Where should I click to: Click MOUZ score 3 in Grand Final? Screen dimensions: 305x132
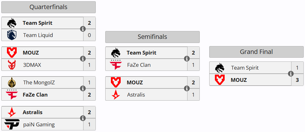coord(297,80)
